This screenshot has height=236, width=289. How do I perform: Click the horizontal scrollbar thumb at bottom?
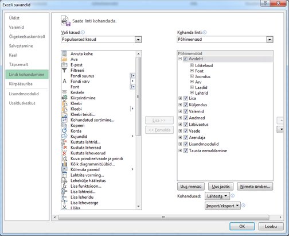163,217
